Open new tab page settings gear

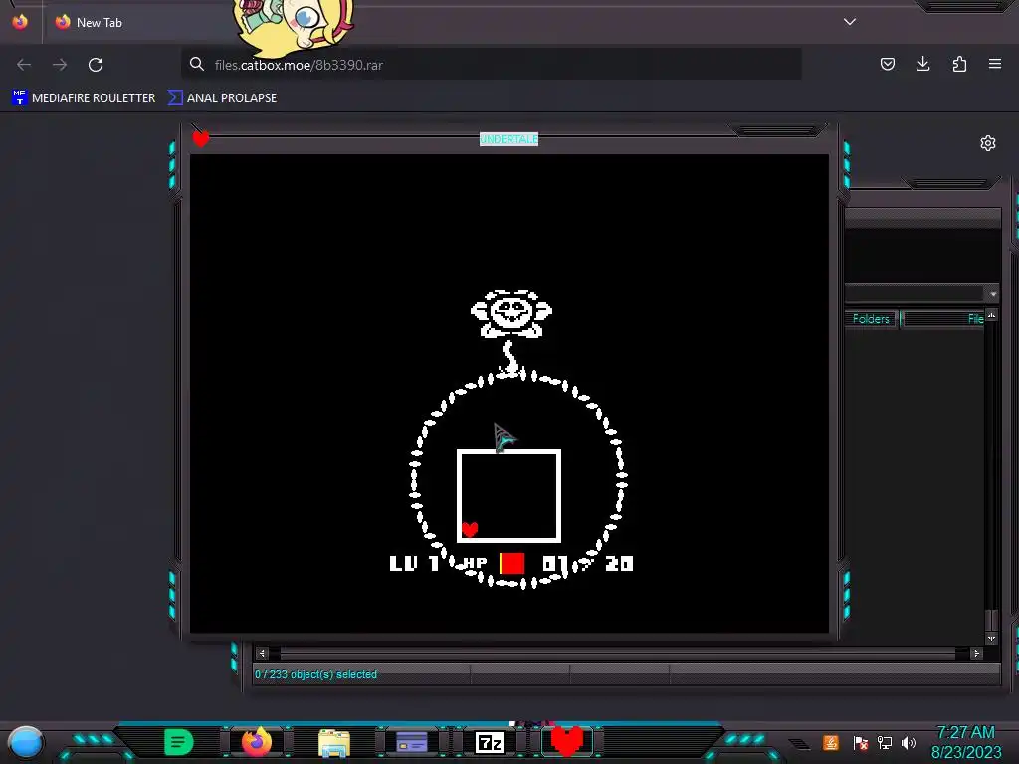pos(988,143)
